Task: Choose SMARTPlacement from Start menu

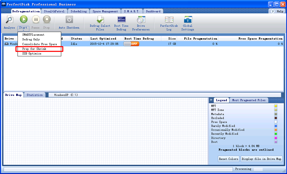Action: (39, 35)
